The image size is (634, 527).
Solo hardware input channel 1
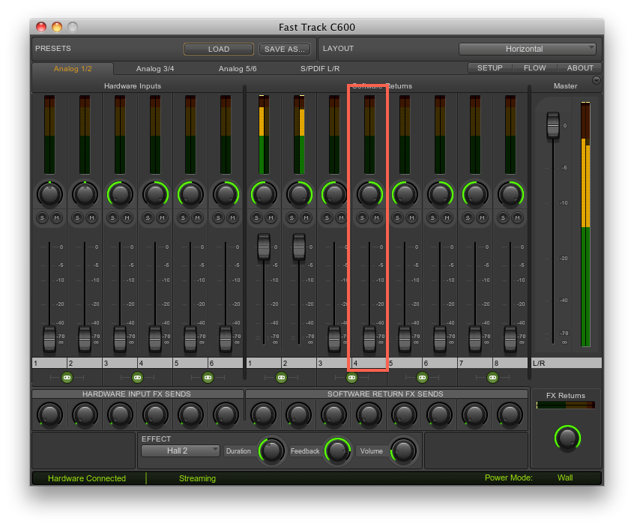[43, 217]
